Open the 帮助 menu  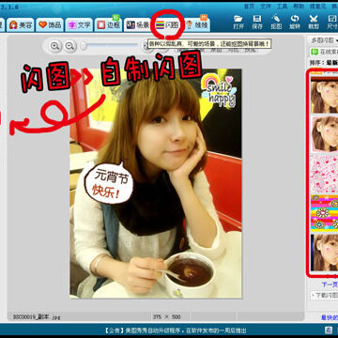299,6
